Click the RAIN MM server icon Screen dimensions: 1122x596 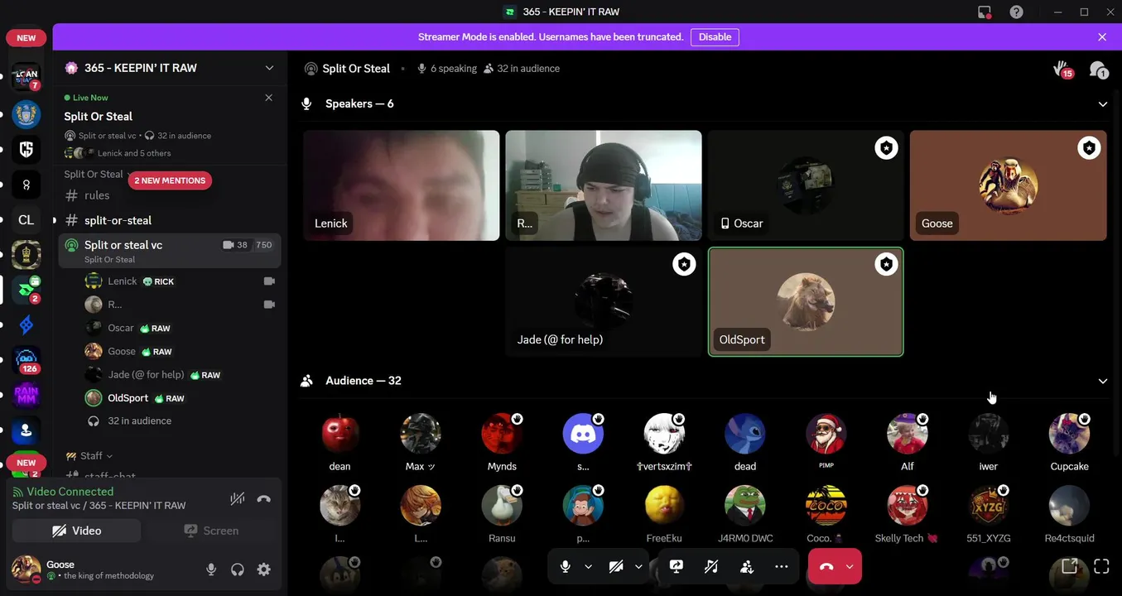26,395
